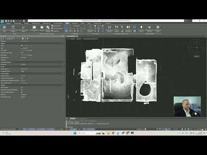Click the view compass in the viewport corner

pyautogui.click(x=197, y=47)
